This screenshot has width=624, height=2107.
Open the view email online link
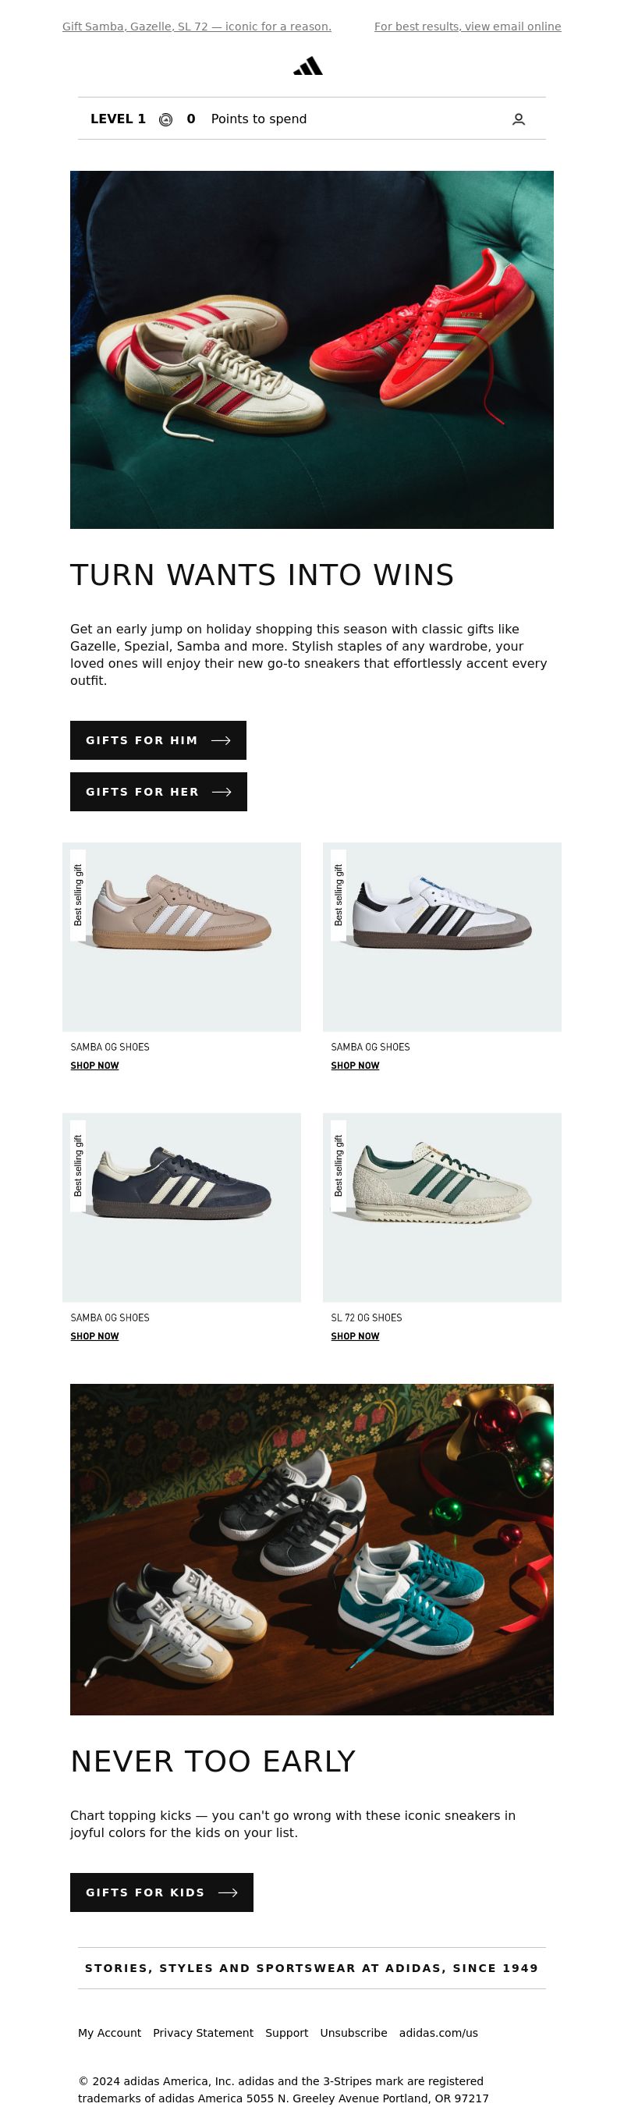tap(467, 27)
